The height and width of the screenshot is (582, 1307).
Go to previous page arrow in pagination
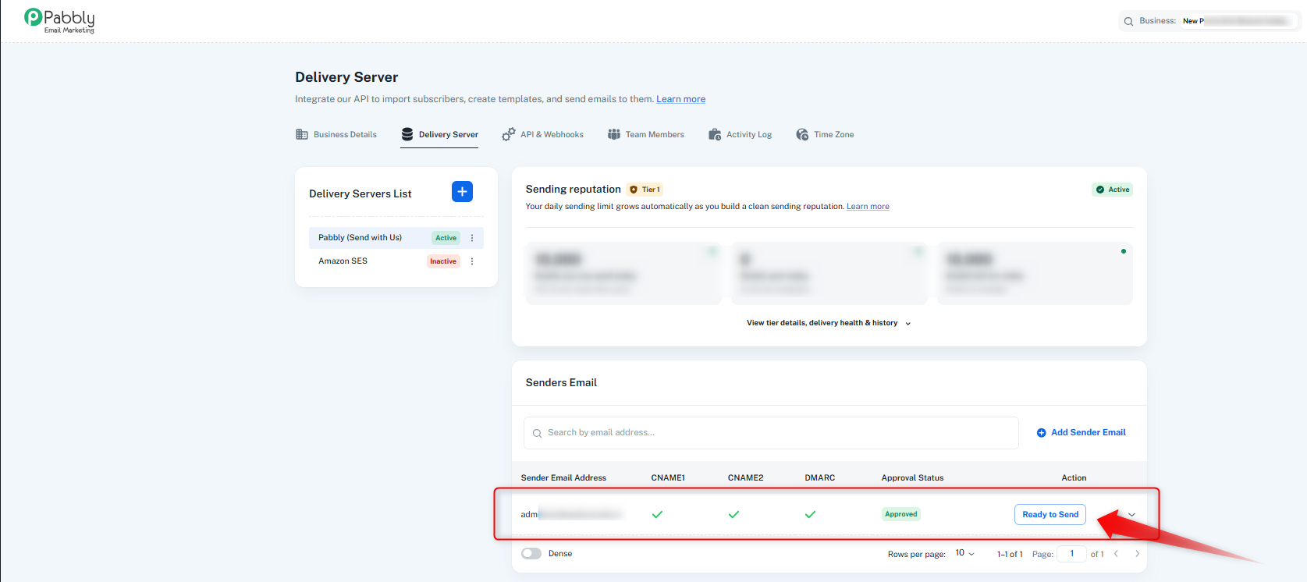coord(1116,554)
